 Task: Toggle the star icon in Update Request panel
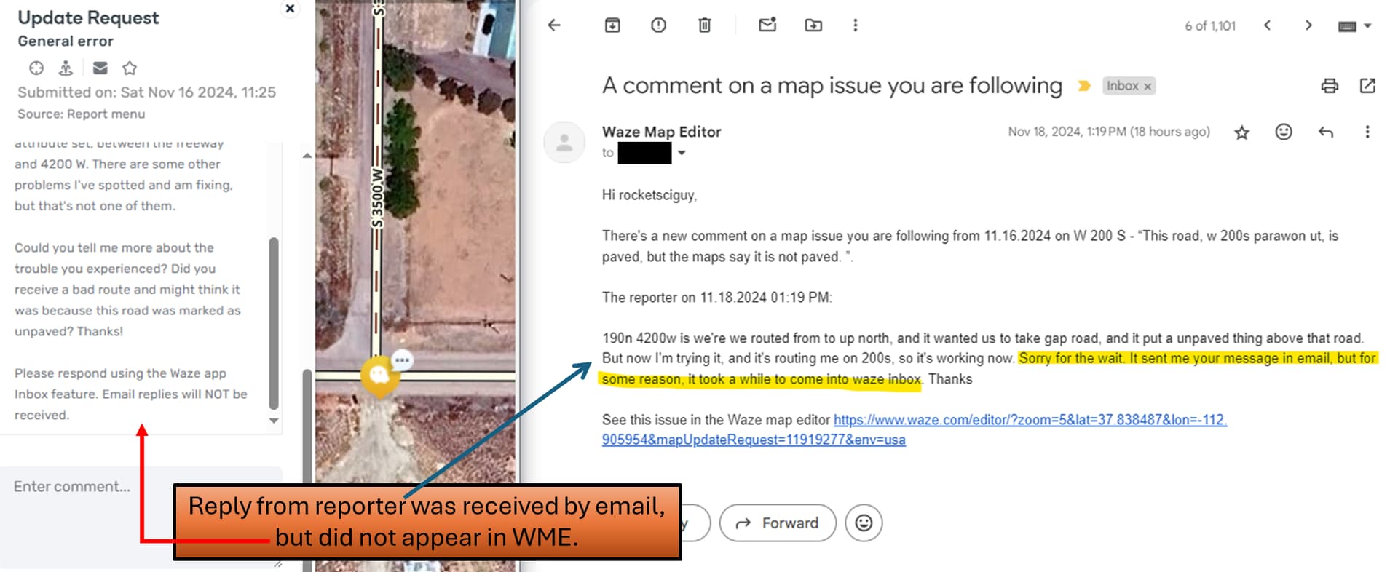130,68
